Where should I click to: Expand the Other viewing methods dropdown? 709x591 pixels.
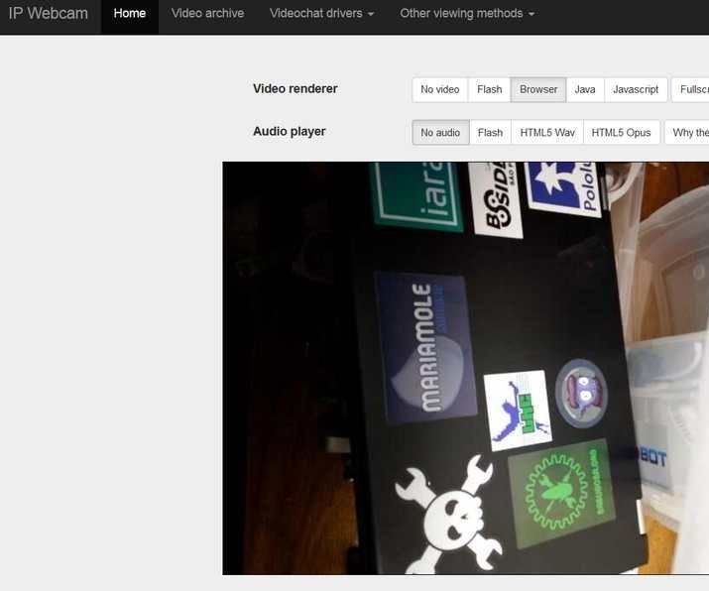(467, 14)
